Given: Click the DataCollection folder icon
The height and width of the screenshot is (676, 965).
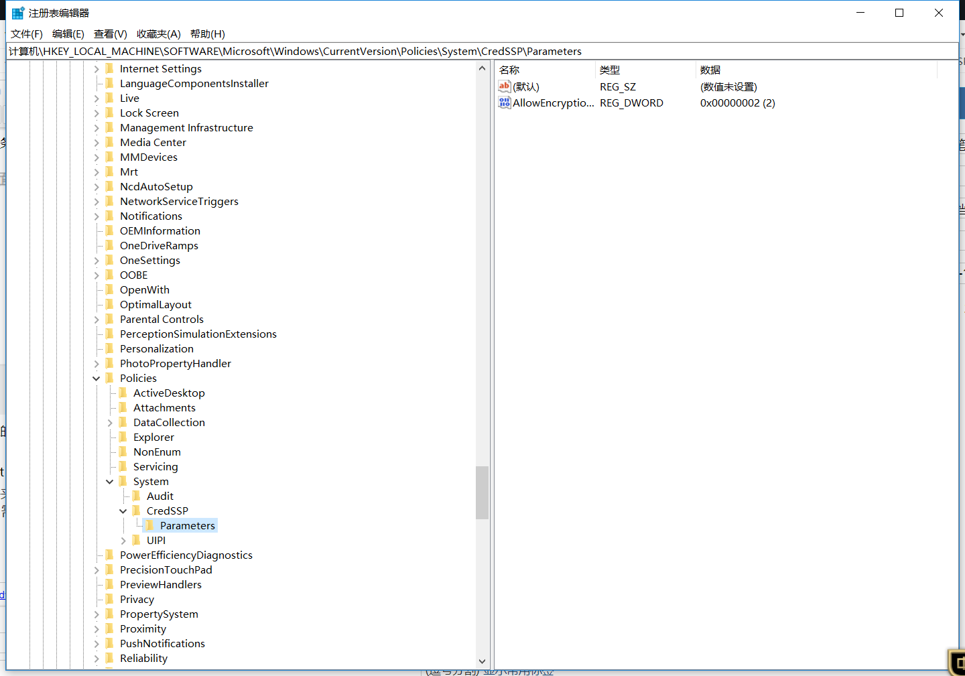Looking at the screenshot, I should [x=123, y=422].
